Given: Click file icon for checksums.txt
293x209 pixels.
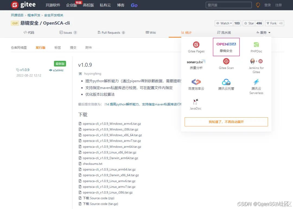Looking at the screenshot, I should [80, 164].
